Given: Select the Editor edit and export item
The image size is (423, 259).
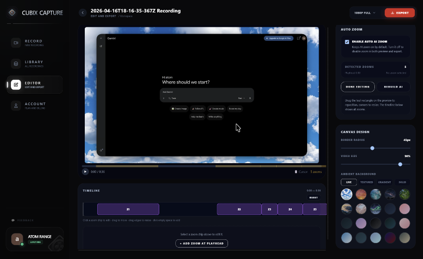Looking at the screenshot, I should [x=35, y=84].
